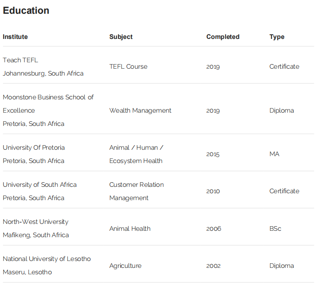The height and width of the screenshot is (288, 318).
Task: Select National University of Lesotho entry
Action: (47, 259)
